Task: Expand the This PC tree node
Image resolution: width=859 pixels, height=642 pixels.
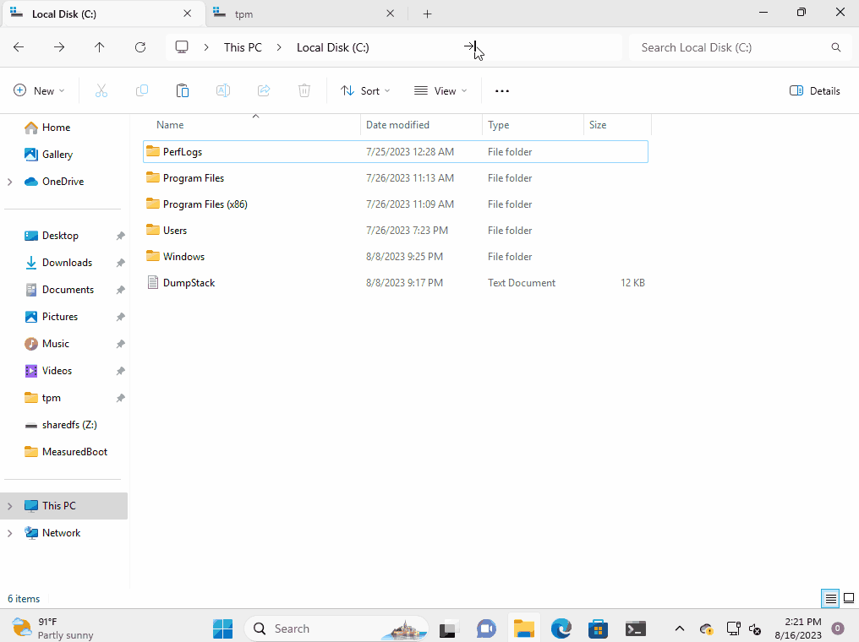Action: tap(10, 506)
